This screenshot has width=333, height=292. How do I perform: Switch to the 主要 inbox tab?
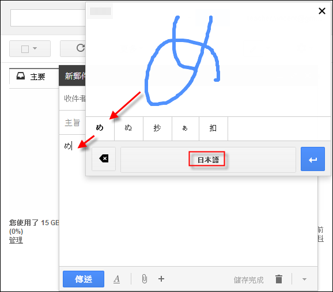[34, 77]
